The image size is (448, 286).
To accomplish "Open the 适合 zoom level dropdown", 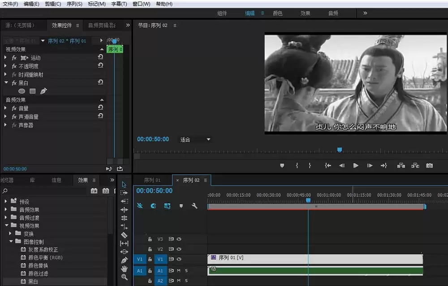I will (x=195, y=139).
